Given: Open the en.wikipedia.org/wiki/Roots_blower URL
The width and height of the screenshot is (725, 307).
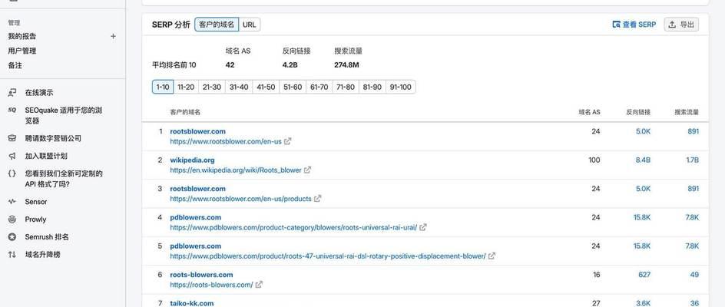Looking at the screenshot, I should tap(236, 170).
